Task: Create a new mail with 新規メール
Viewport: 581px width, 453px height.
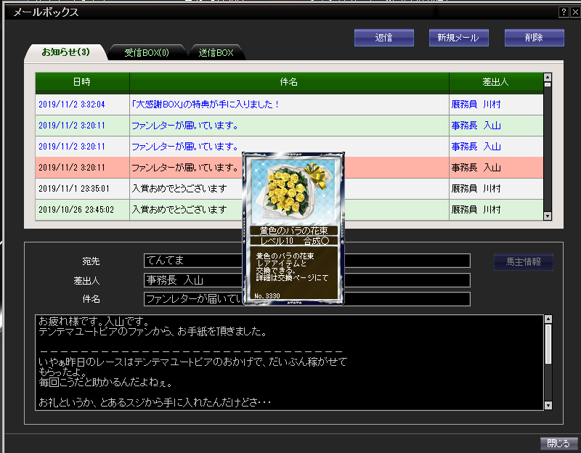Action: click(458, 38)
